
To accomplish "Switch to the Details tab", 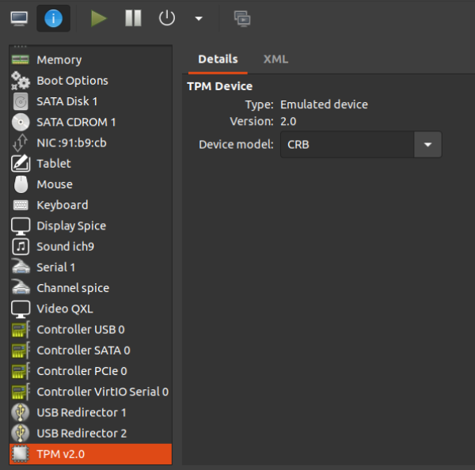I will coord(218,59).
